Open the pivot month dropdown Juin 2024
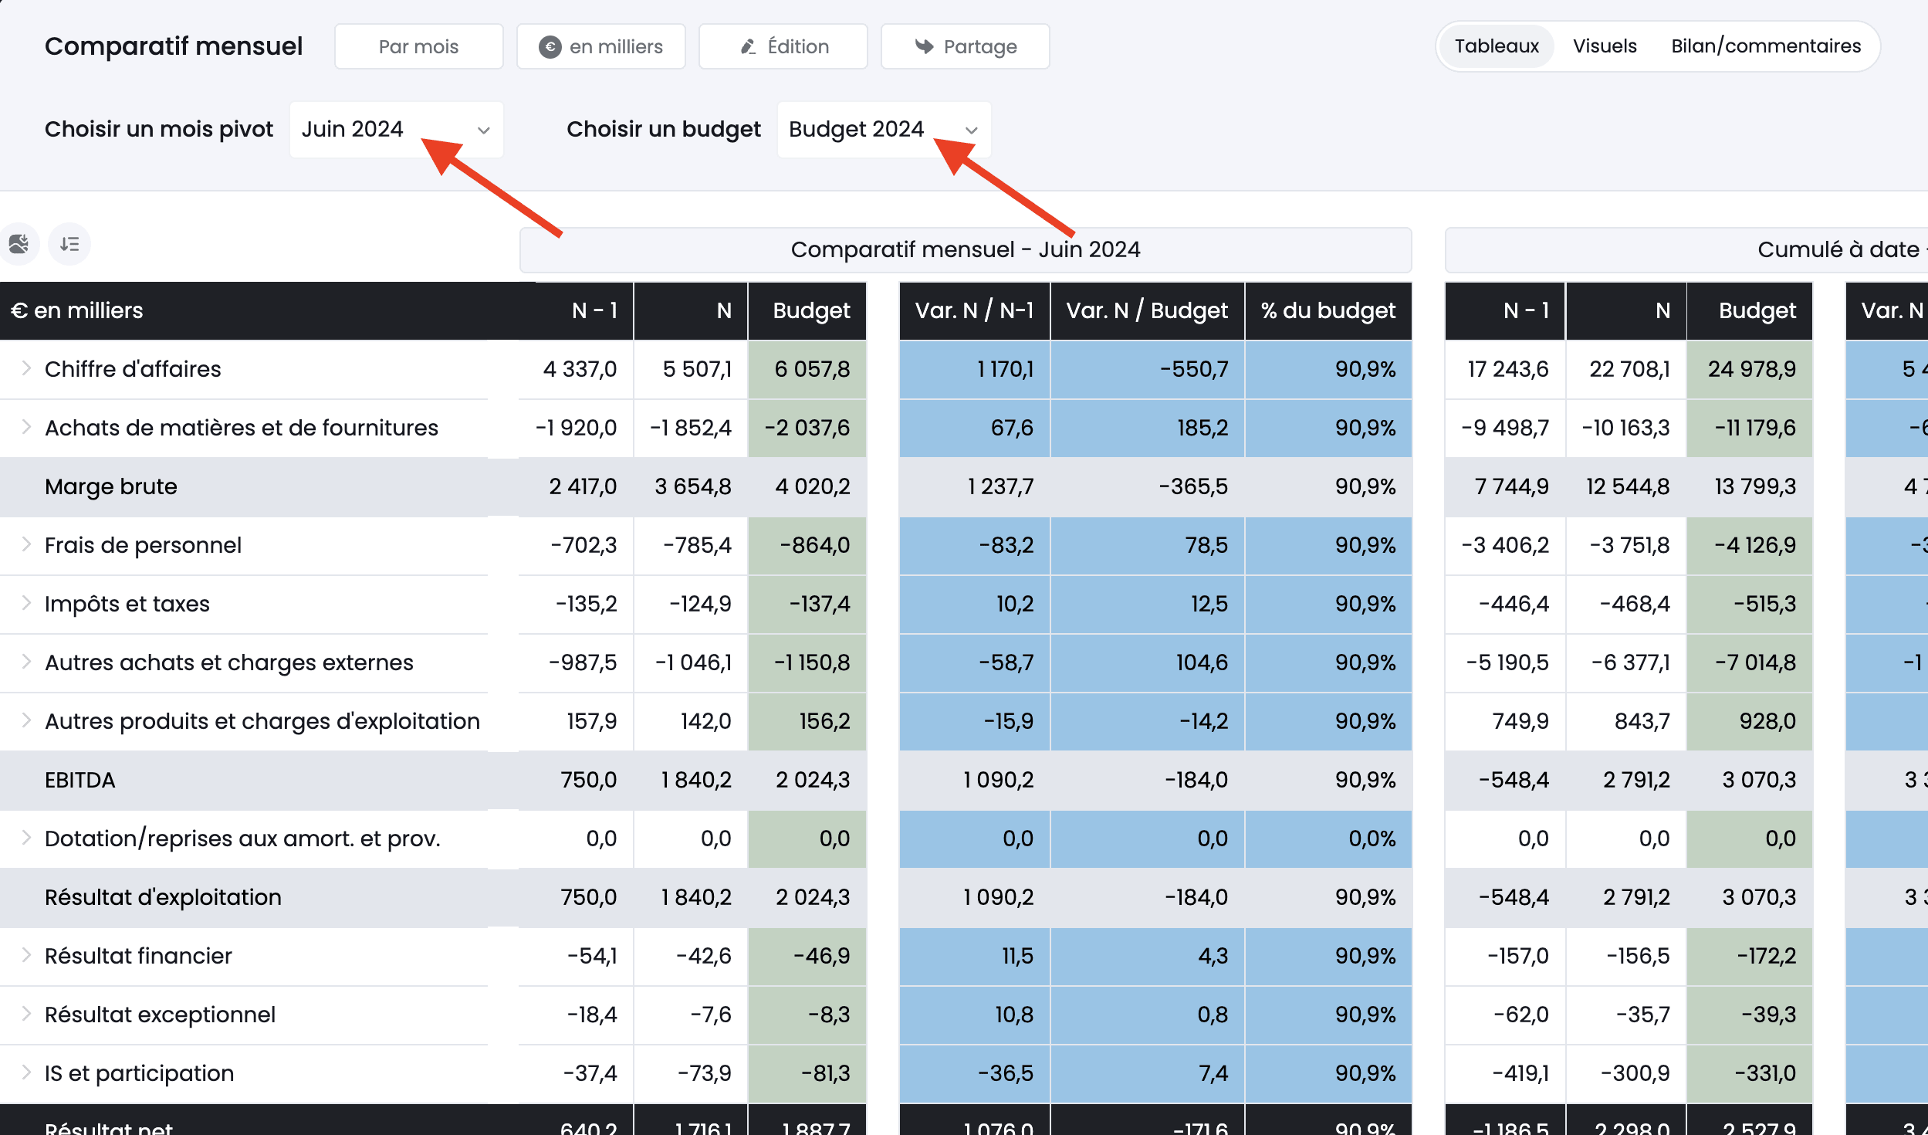1928x1135 pixels. [396, 130]
